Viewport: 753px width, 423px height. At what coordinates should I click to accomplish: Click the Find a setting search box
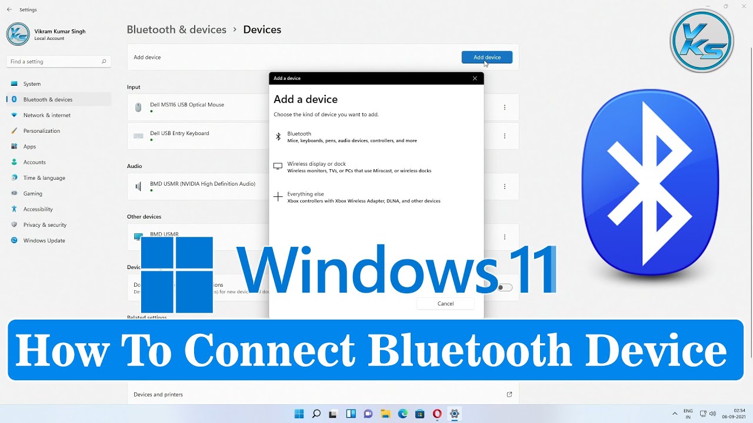pos(58,61)
